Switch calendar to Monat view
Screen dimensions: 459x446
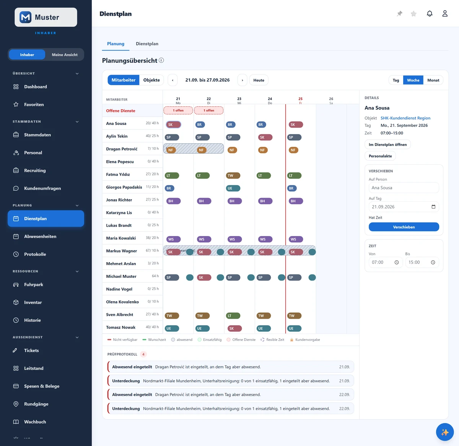pyautogui.click(x=433, y=80)
